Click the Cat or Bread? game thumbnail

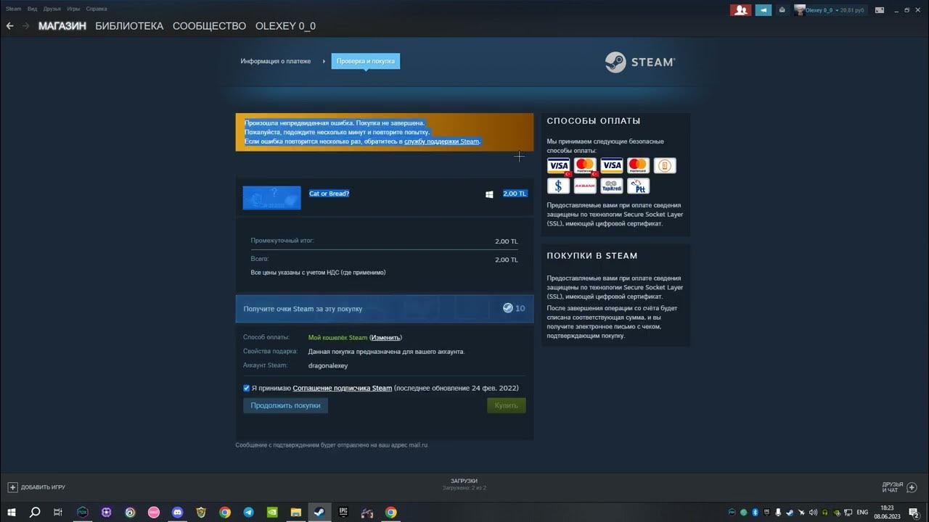pyautogui.click(x=271, y=198)
